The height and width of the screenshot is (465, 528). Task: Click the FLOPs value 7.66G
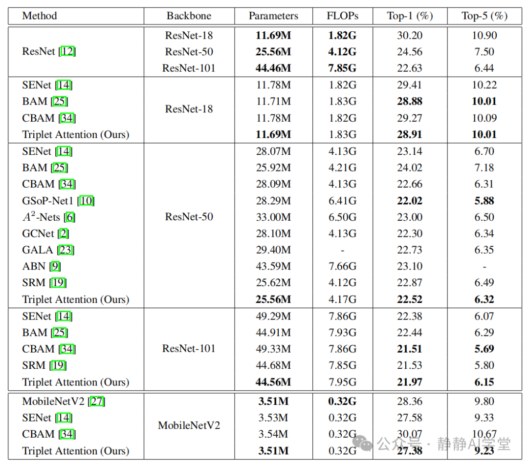(x=342, y=267)
